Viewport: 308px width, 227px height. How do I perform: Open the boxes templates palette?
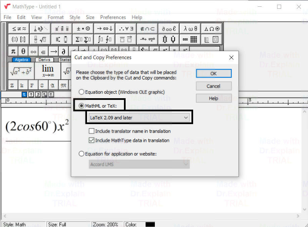[x=212, y=40]
